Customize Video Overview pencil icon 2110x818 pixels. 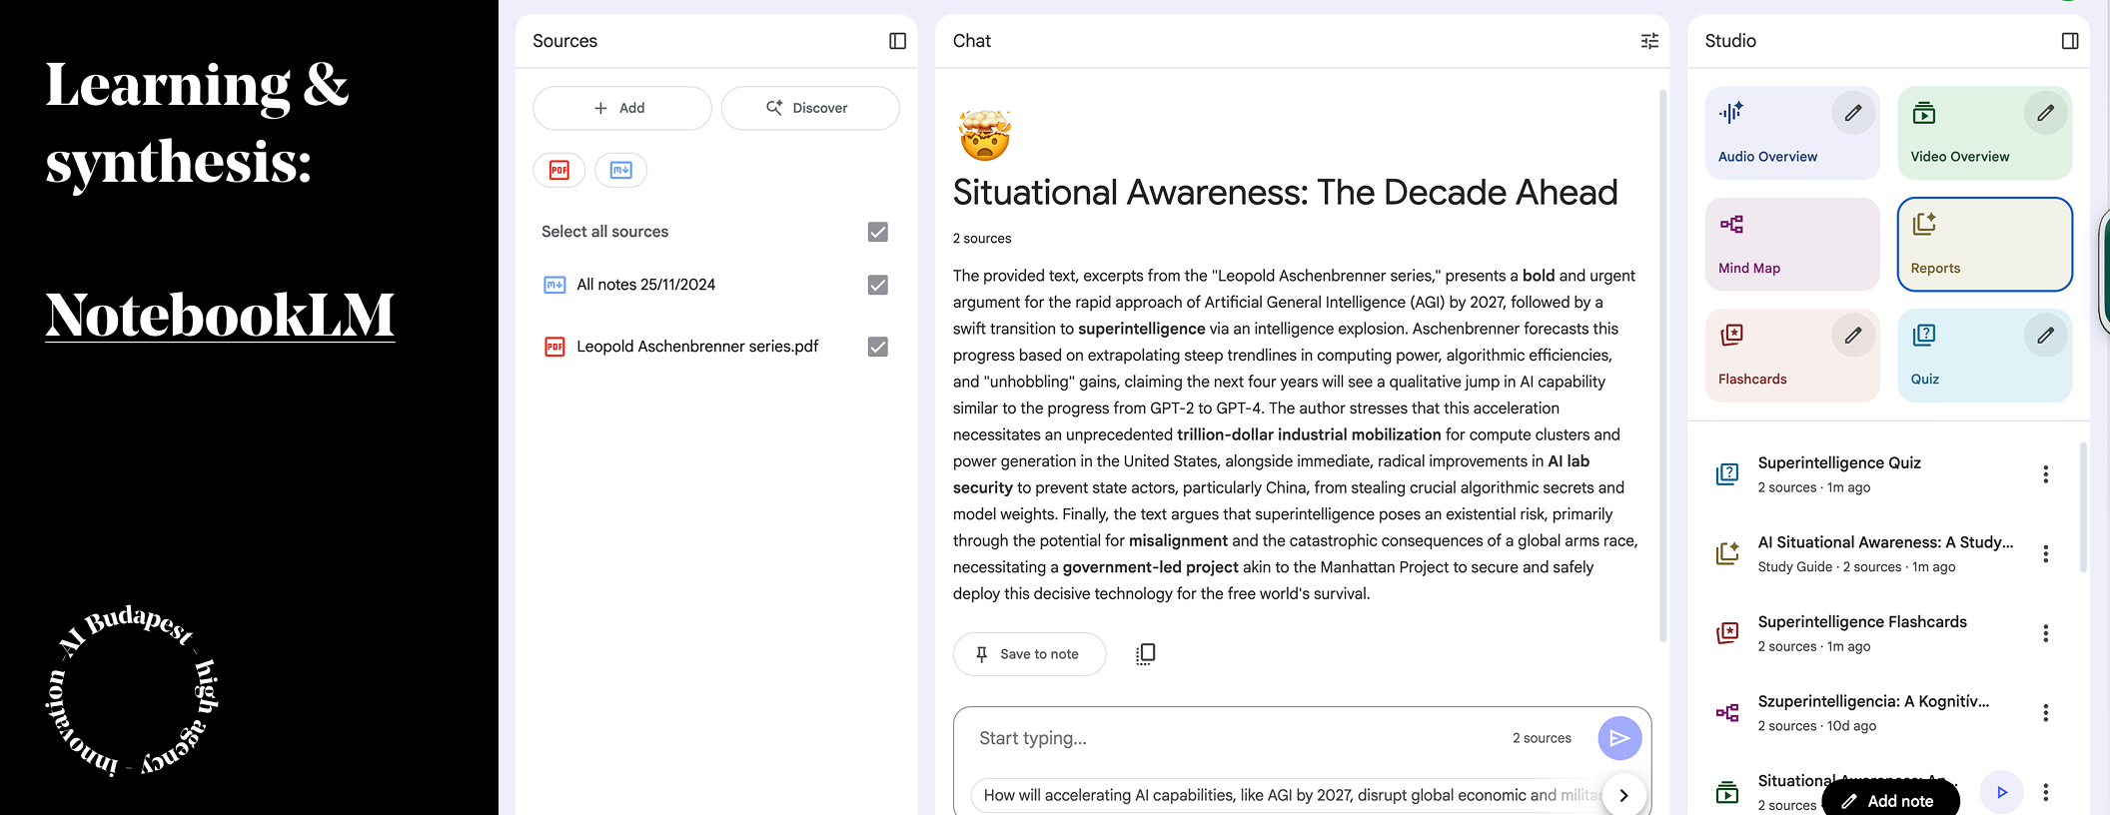pyautogui.click(x=2045, y=113)
